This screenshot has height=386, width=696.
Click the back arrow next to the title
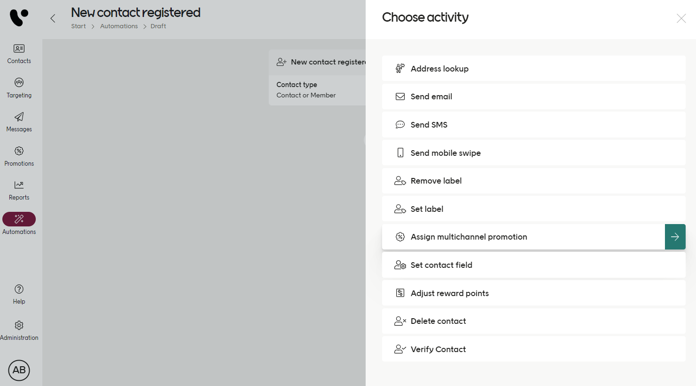pyautogui.click(x=52, y=18)
